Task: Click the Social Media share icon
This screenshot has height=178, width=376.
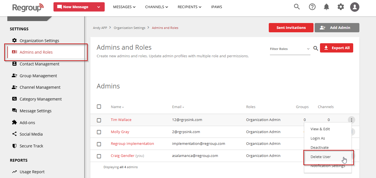Action: (x=14, y=134)
